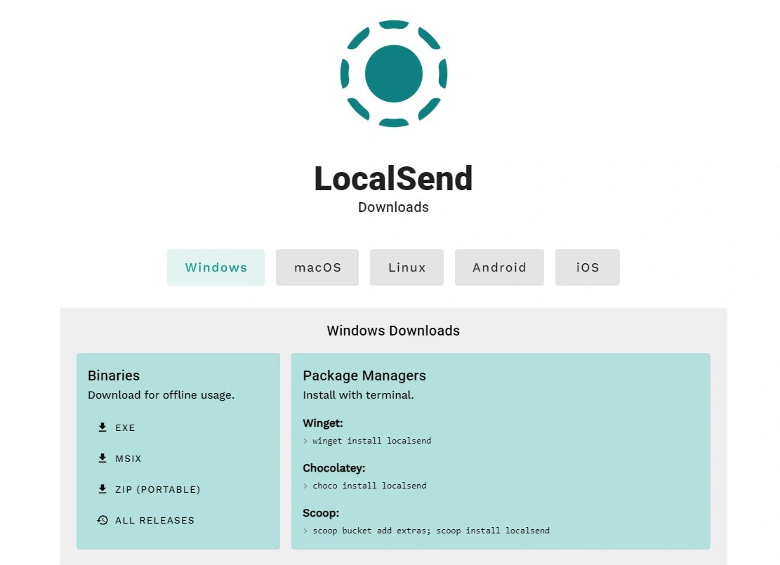The height and width of the screenshot is (565, 780).
Task: Open the Linux downloads tab
Action: [406, 267]
